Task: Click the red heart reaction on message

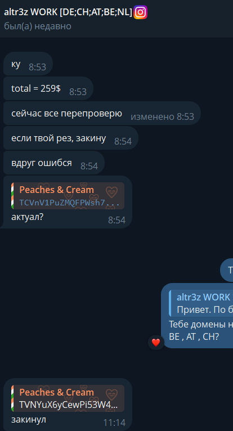Action: click(156, 343)
